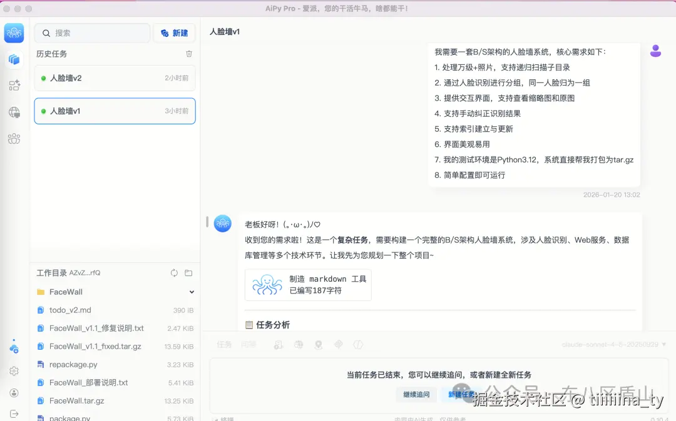Click the account profile icon in lower sidebar

click(x=14, y=393)
